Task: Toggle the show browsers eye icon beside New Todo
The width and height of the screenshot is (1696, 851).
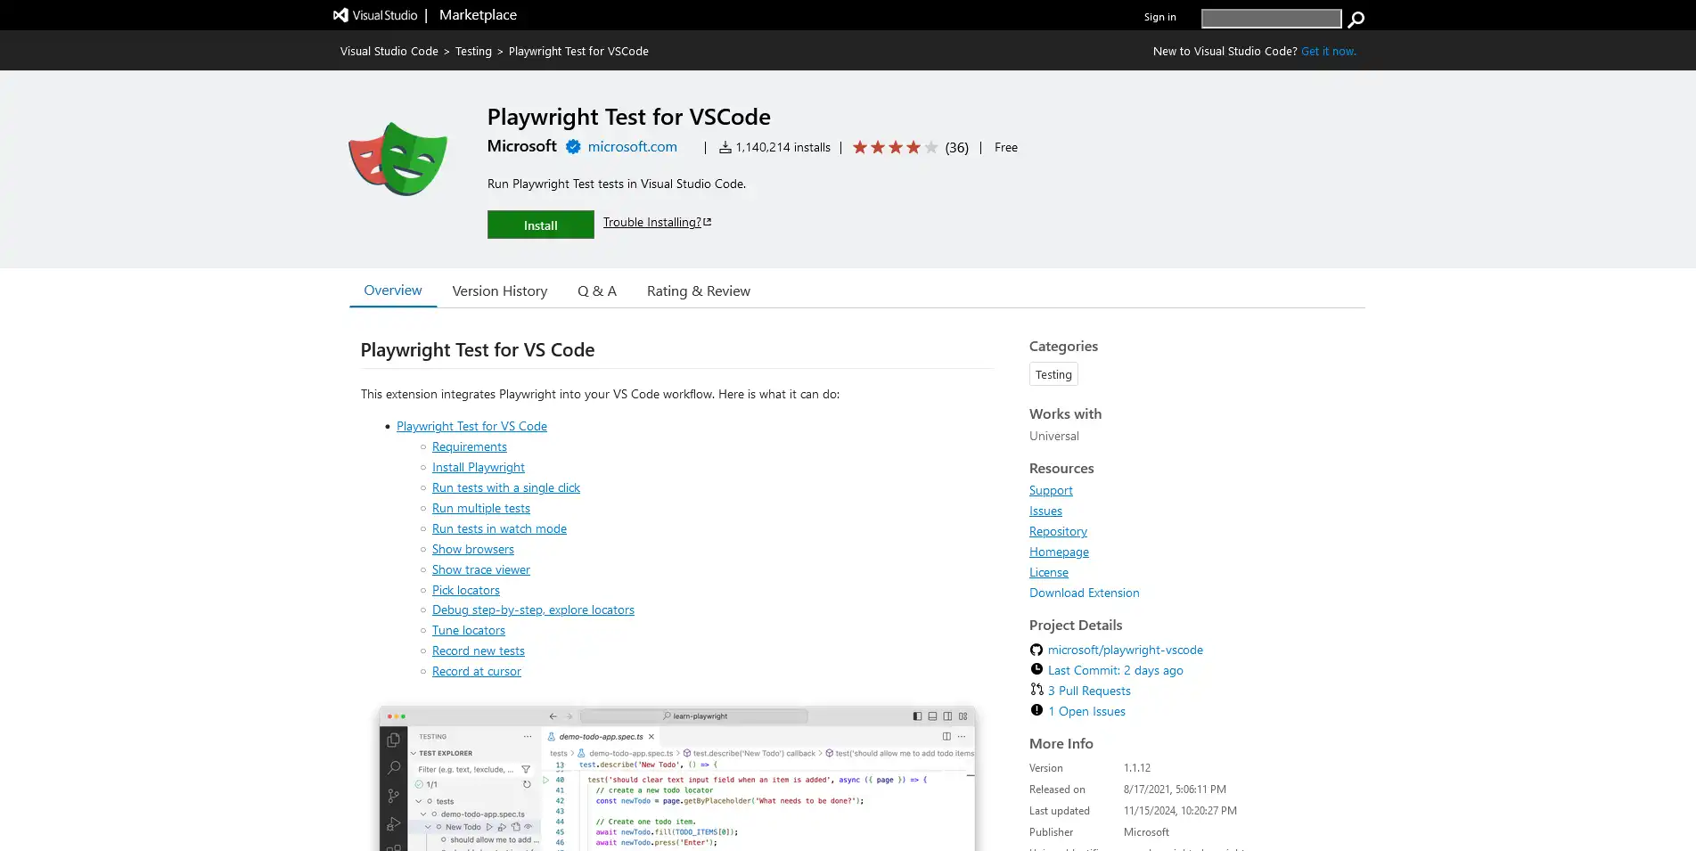Action: 528,827
